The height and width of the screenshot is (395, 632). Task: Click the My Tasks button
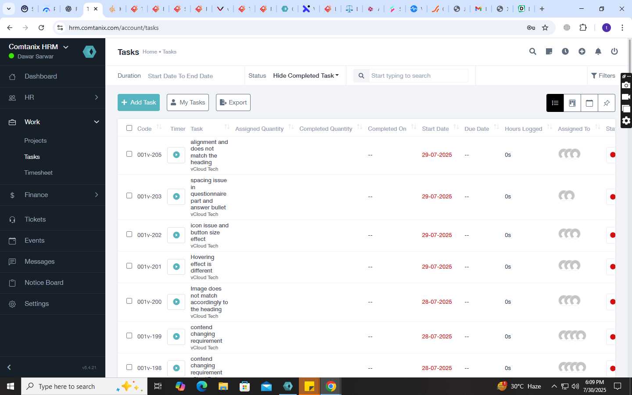point(188,103)
